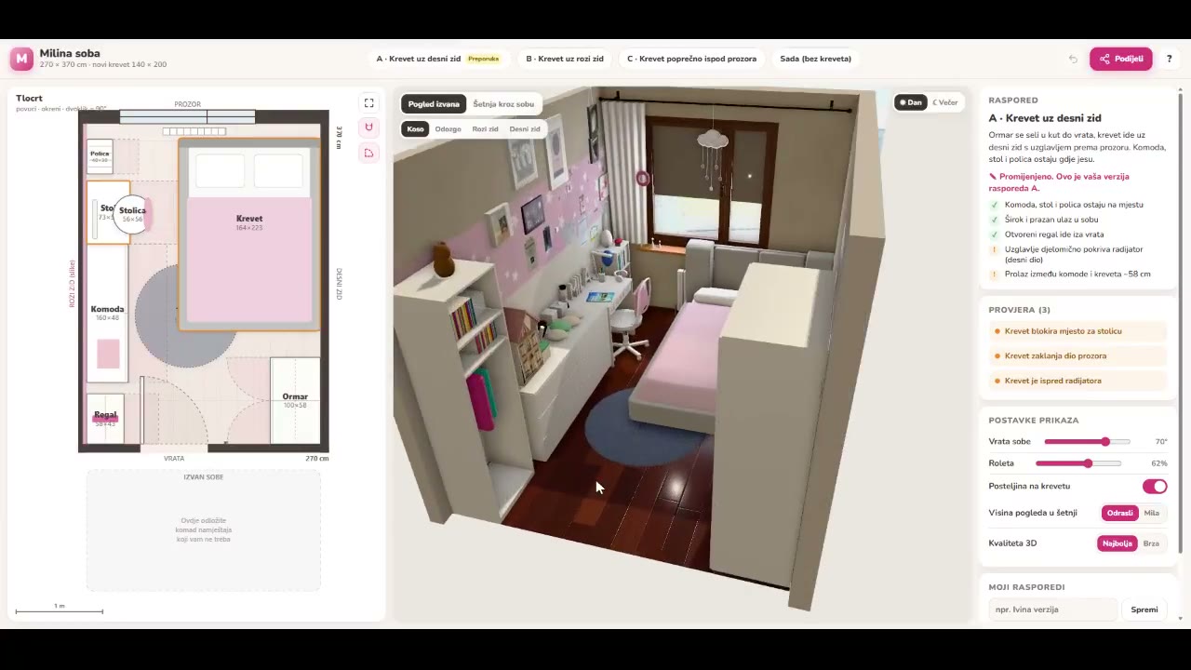
Task: Switch lighting to Večer
Action: coord(944,102)
